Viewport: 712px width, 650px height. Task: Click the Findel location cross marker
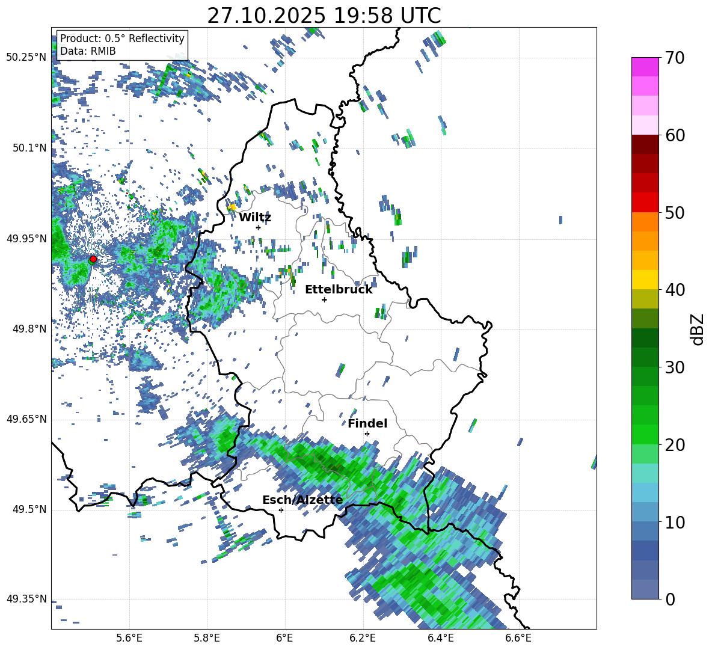point(367,434)
